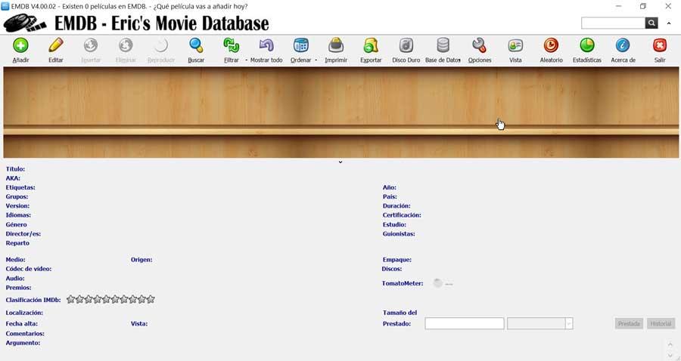Click the fifth IMDb rating star
Screen dimensions: 681x361
[x=107, y=299]
